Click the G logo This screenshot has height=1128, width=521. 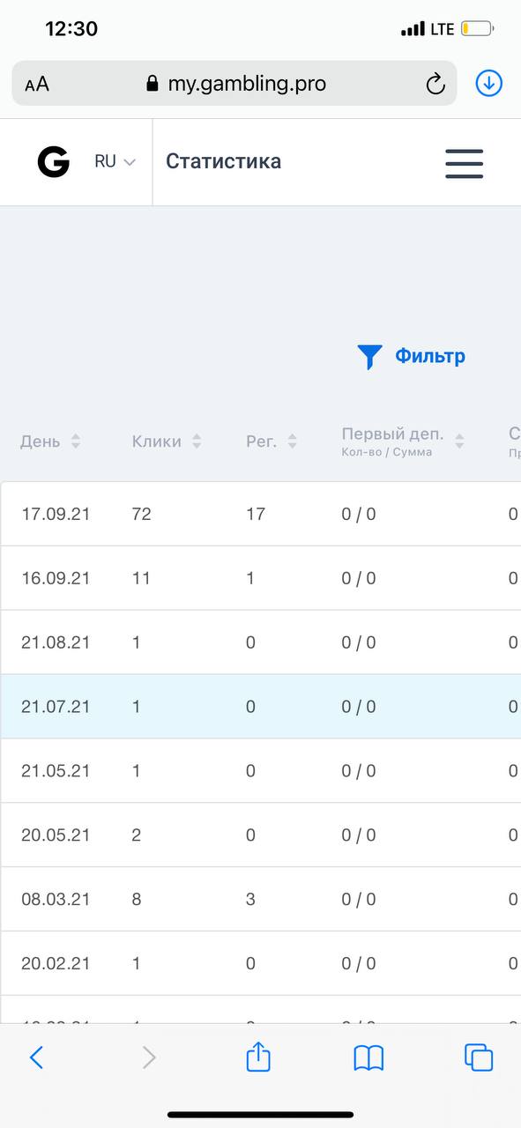(x=53, y=162)
